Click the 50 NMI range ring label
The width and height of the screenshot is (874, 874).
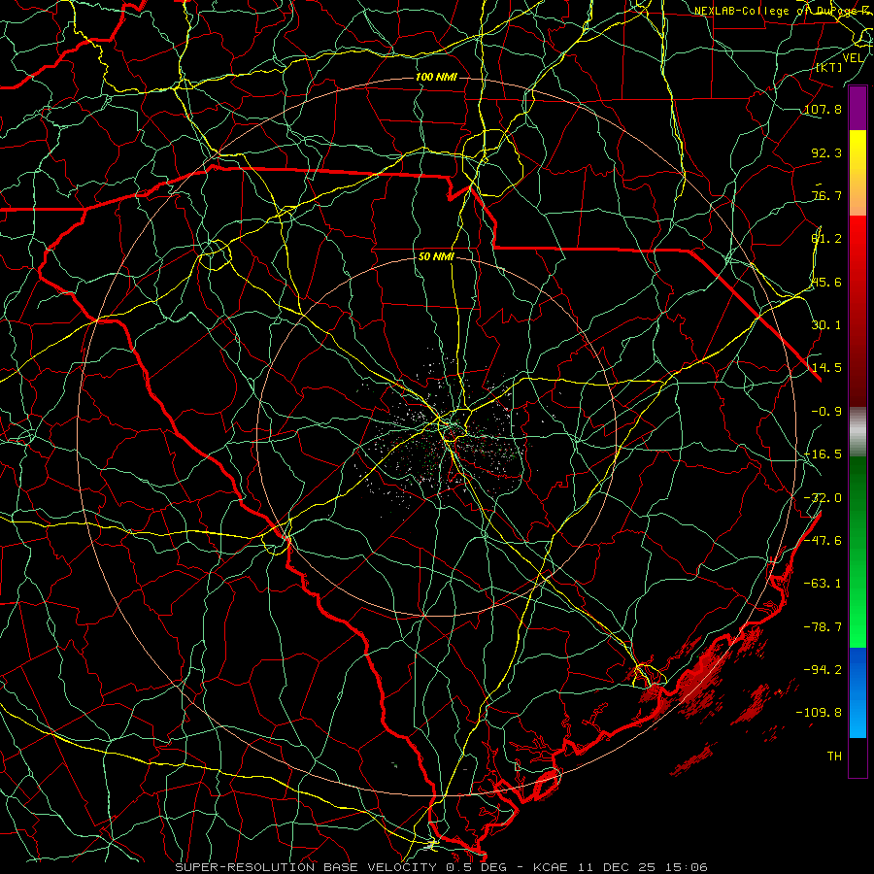(436, 257)
